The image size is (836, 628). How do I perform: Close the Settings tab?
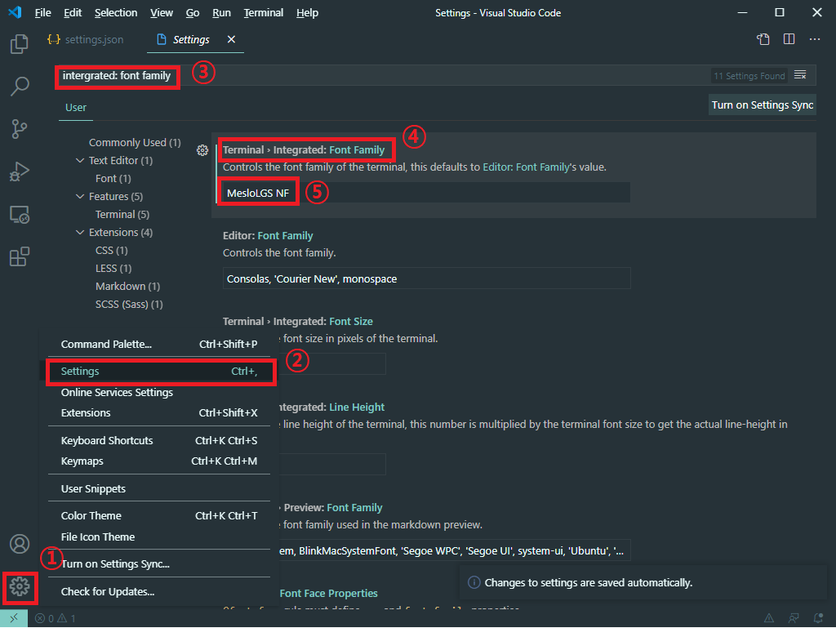coord(231,39)
